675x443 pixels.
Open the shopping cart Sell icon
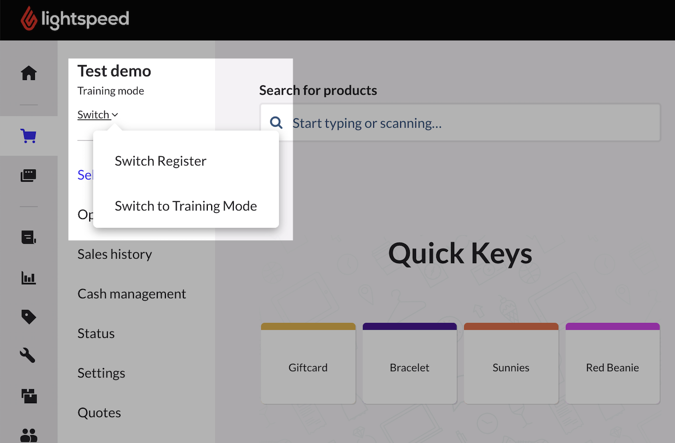[x=28, y=136]
